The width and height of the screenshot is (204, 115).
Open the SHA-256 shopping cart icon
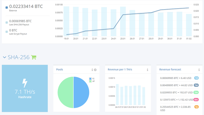point(33,57)
